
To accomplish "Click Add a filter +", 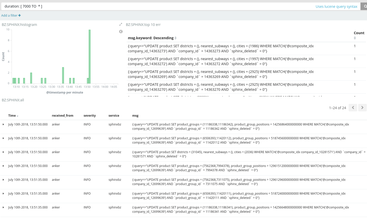I will tap(11, 15).
